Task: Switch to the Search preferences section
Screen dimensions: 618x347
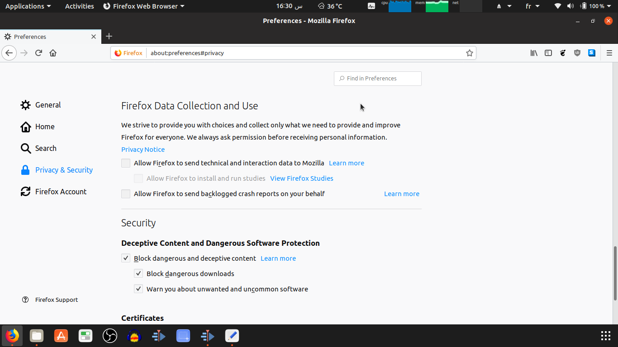Action: point(45,148)
